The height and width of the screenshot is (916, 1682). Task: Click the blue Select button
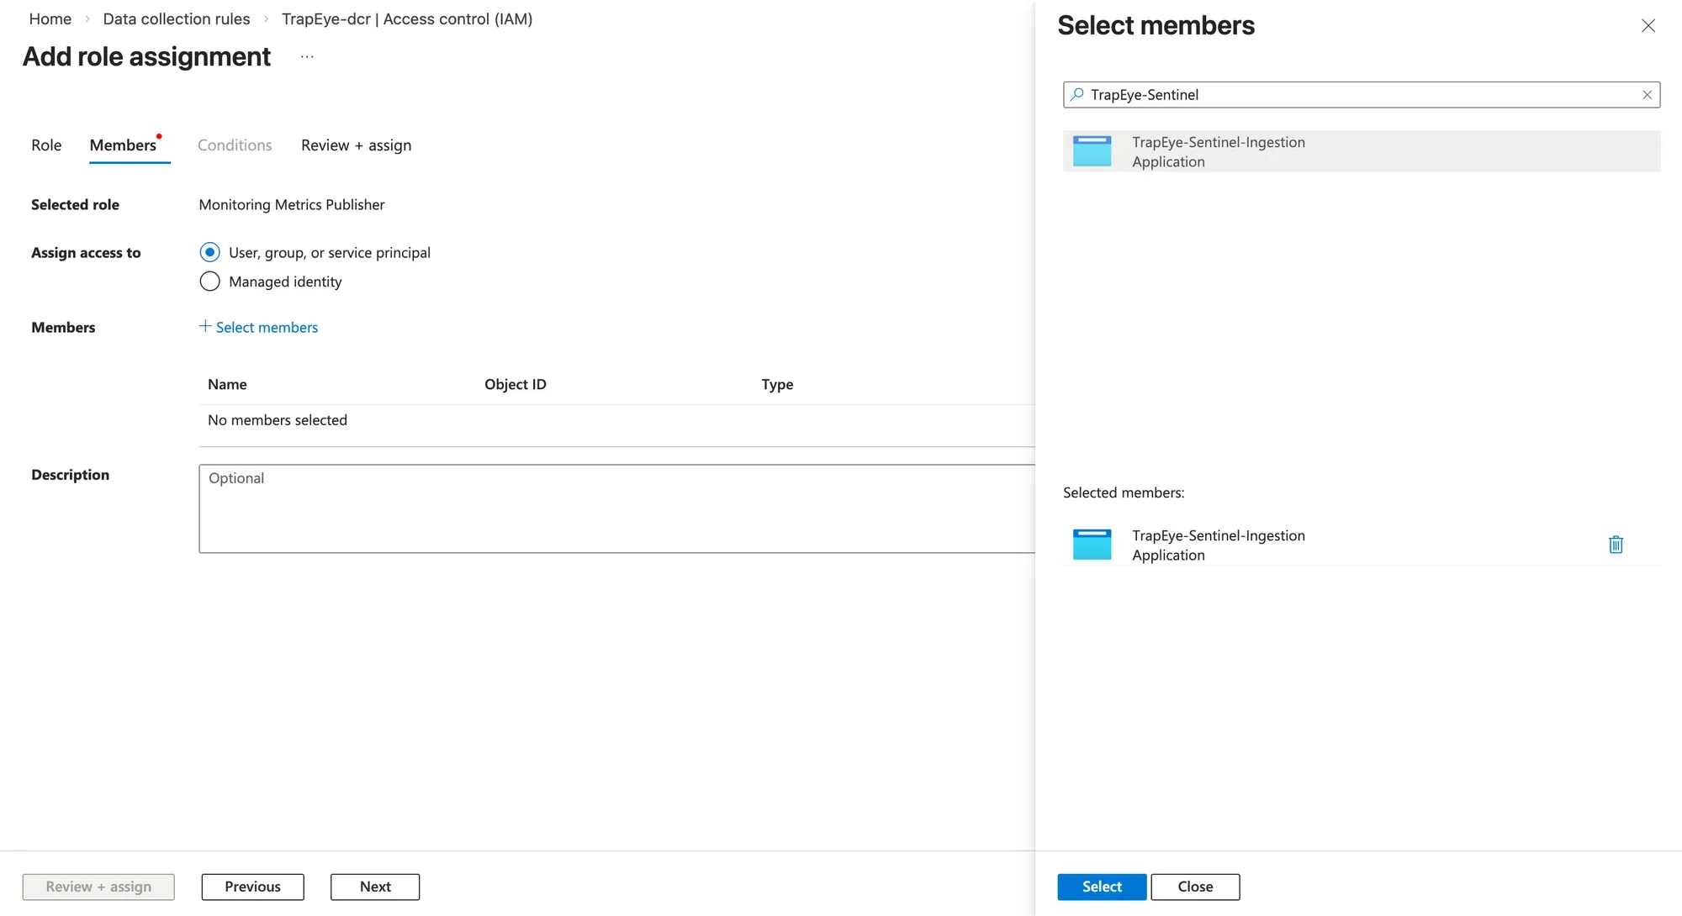pos(1102,887)
